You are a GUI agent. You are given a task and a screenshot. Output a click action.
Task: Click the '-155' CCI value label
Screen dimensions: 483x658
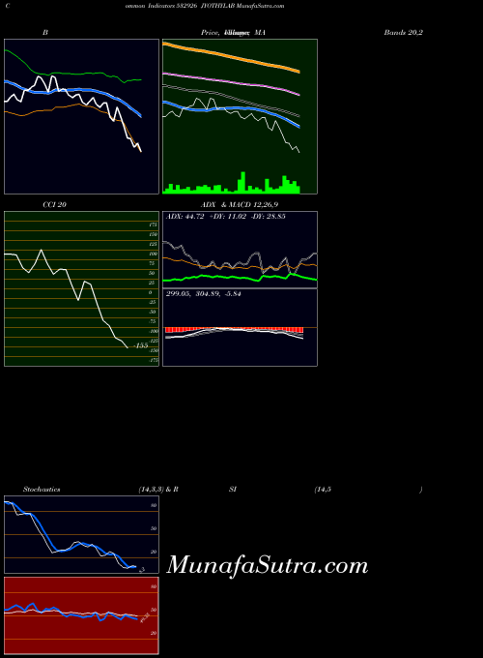point(141,345)
